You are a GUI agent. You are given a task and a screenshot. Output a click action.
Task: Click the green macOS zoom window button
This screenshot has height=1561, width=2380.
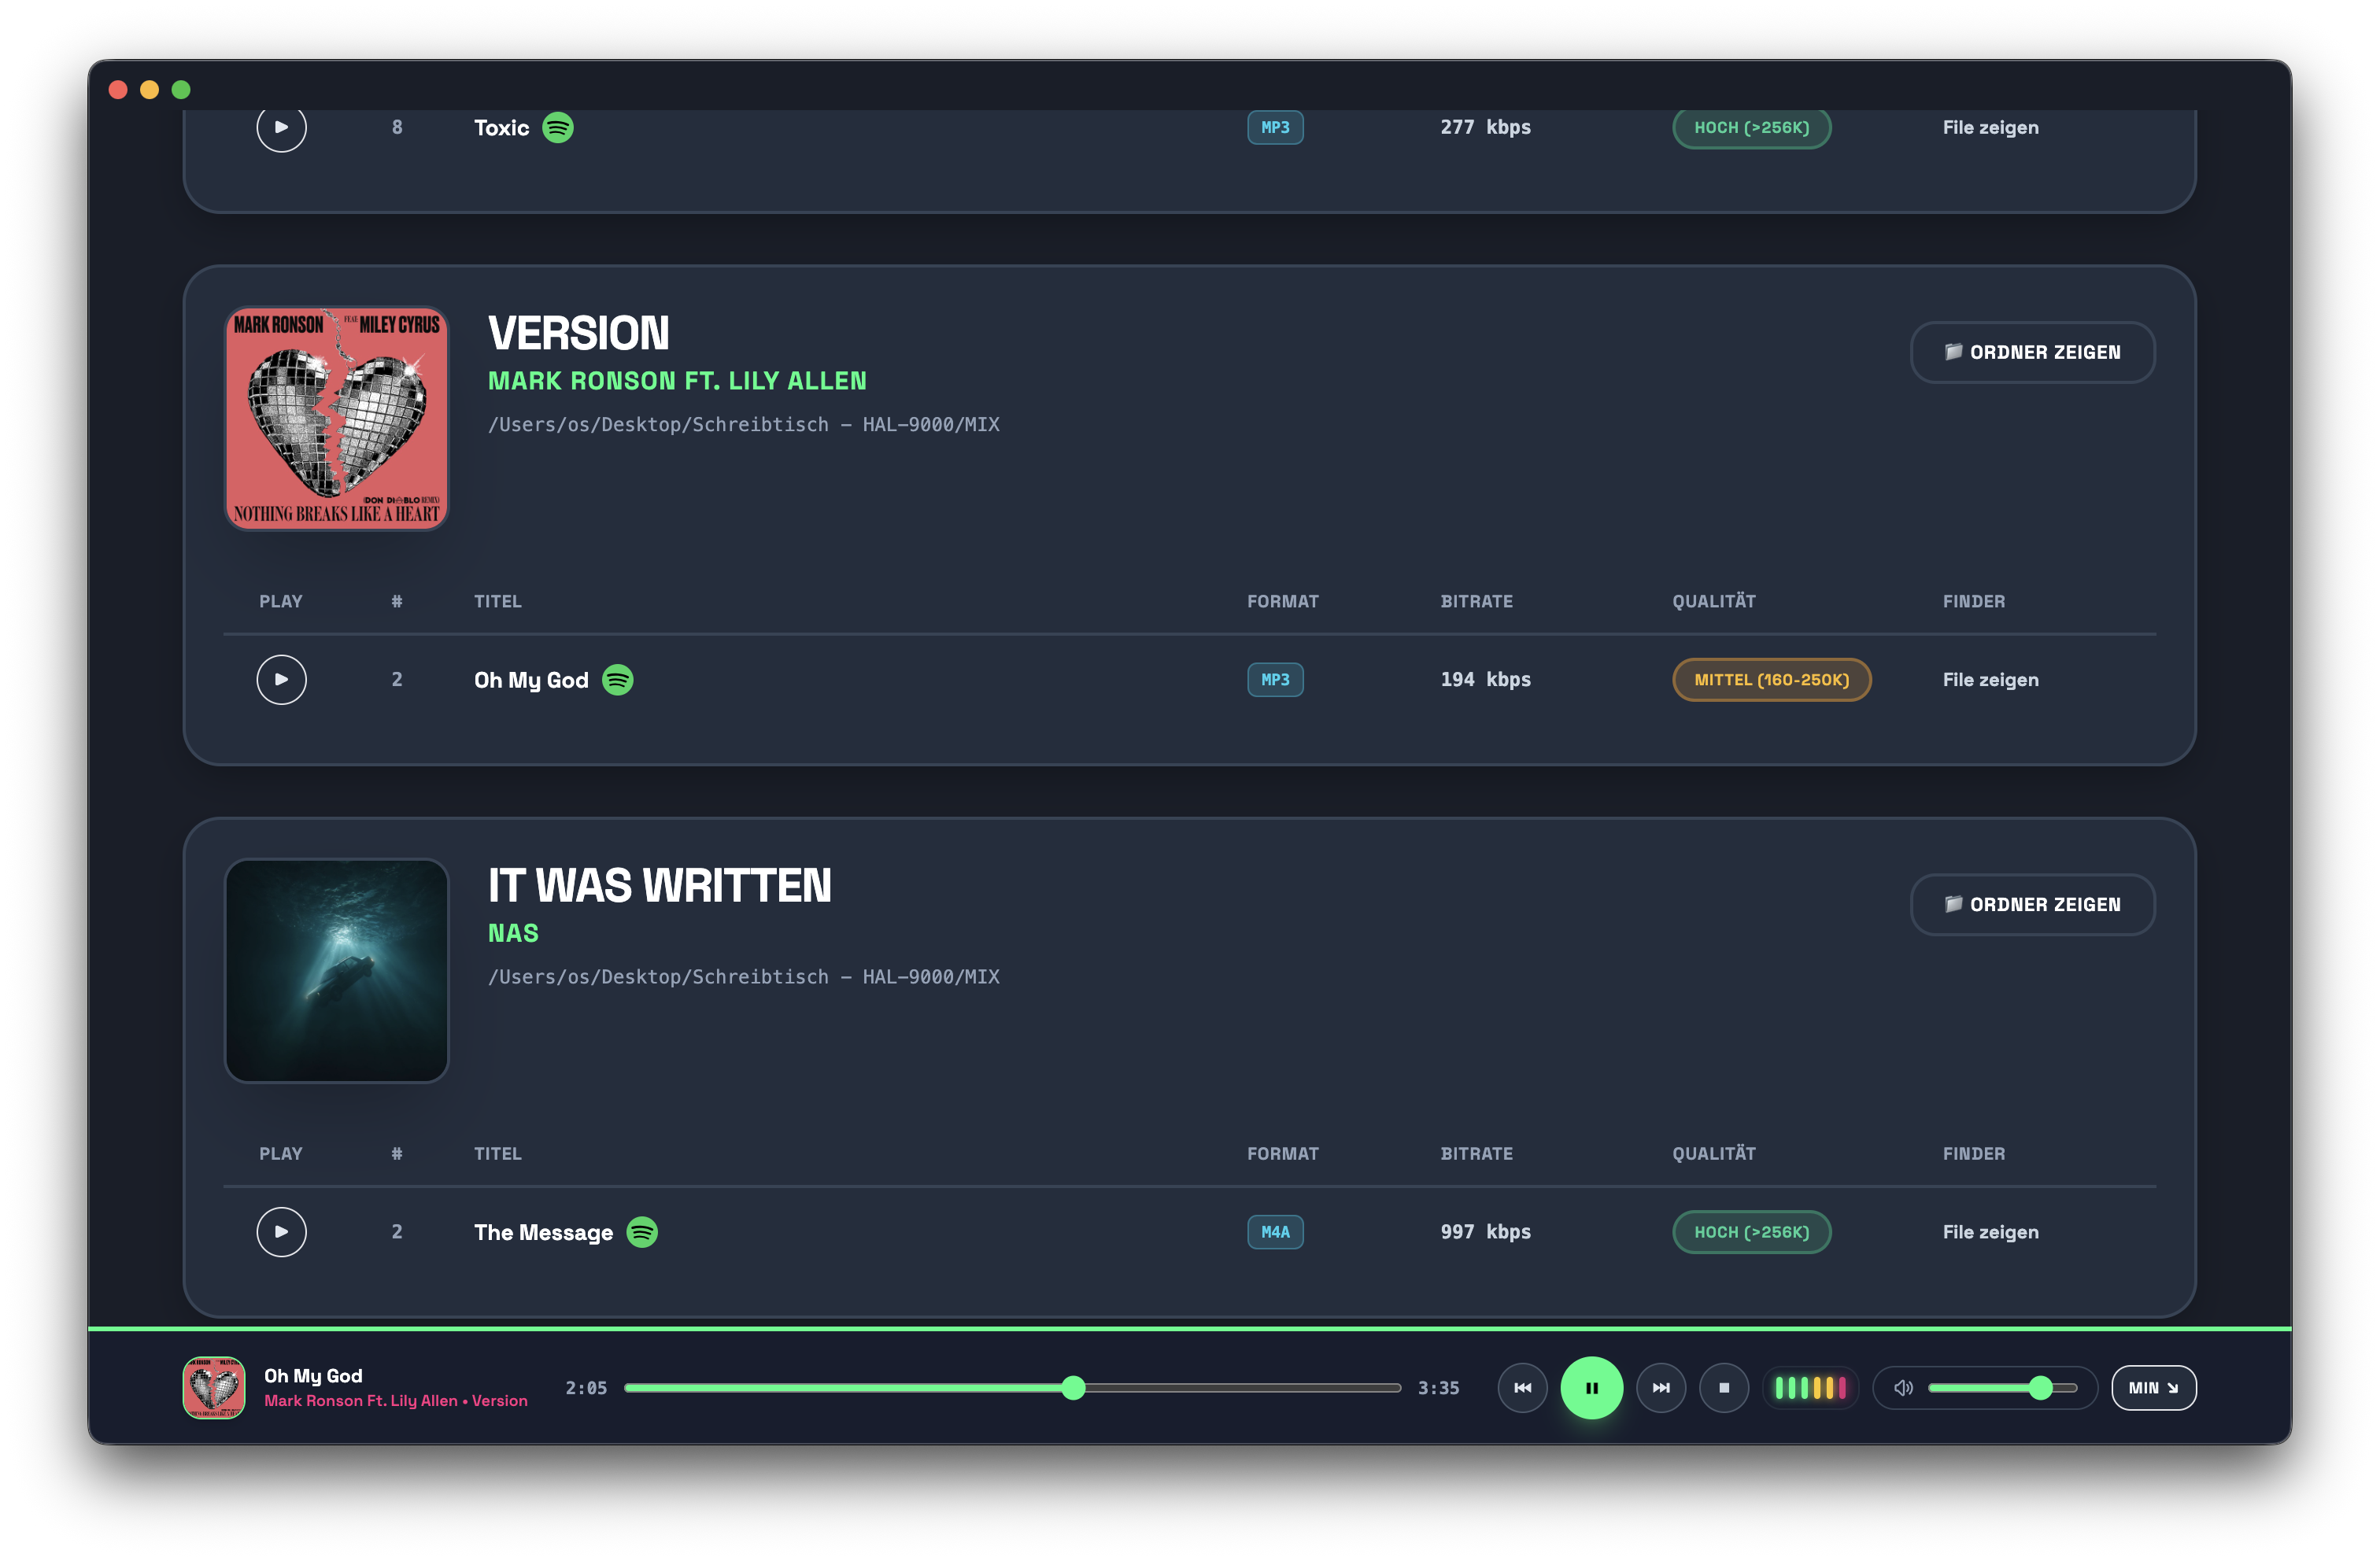181,90
